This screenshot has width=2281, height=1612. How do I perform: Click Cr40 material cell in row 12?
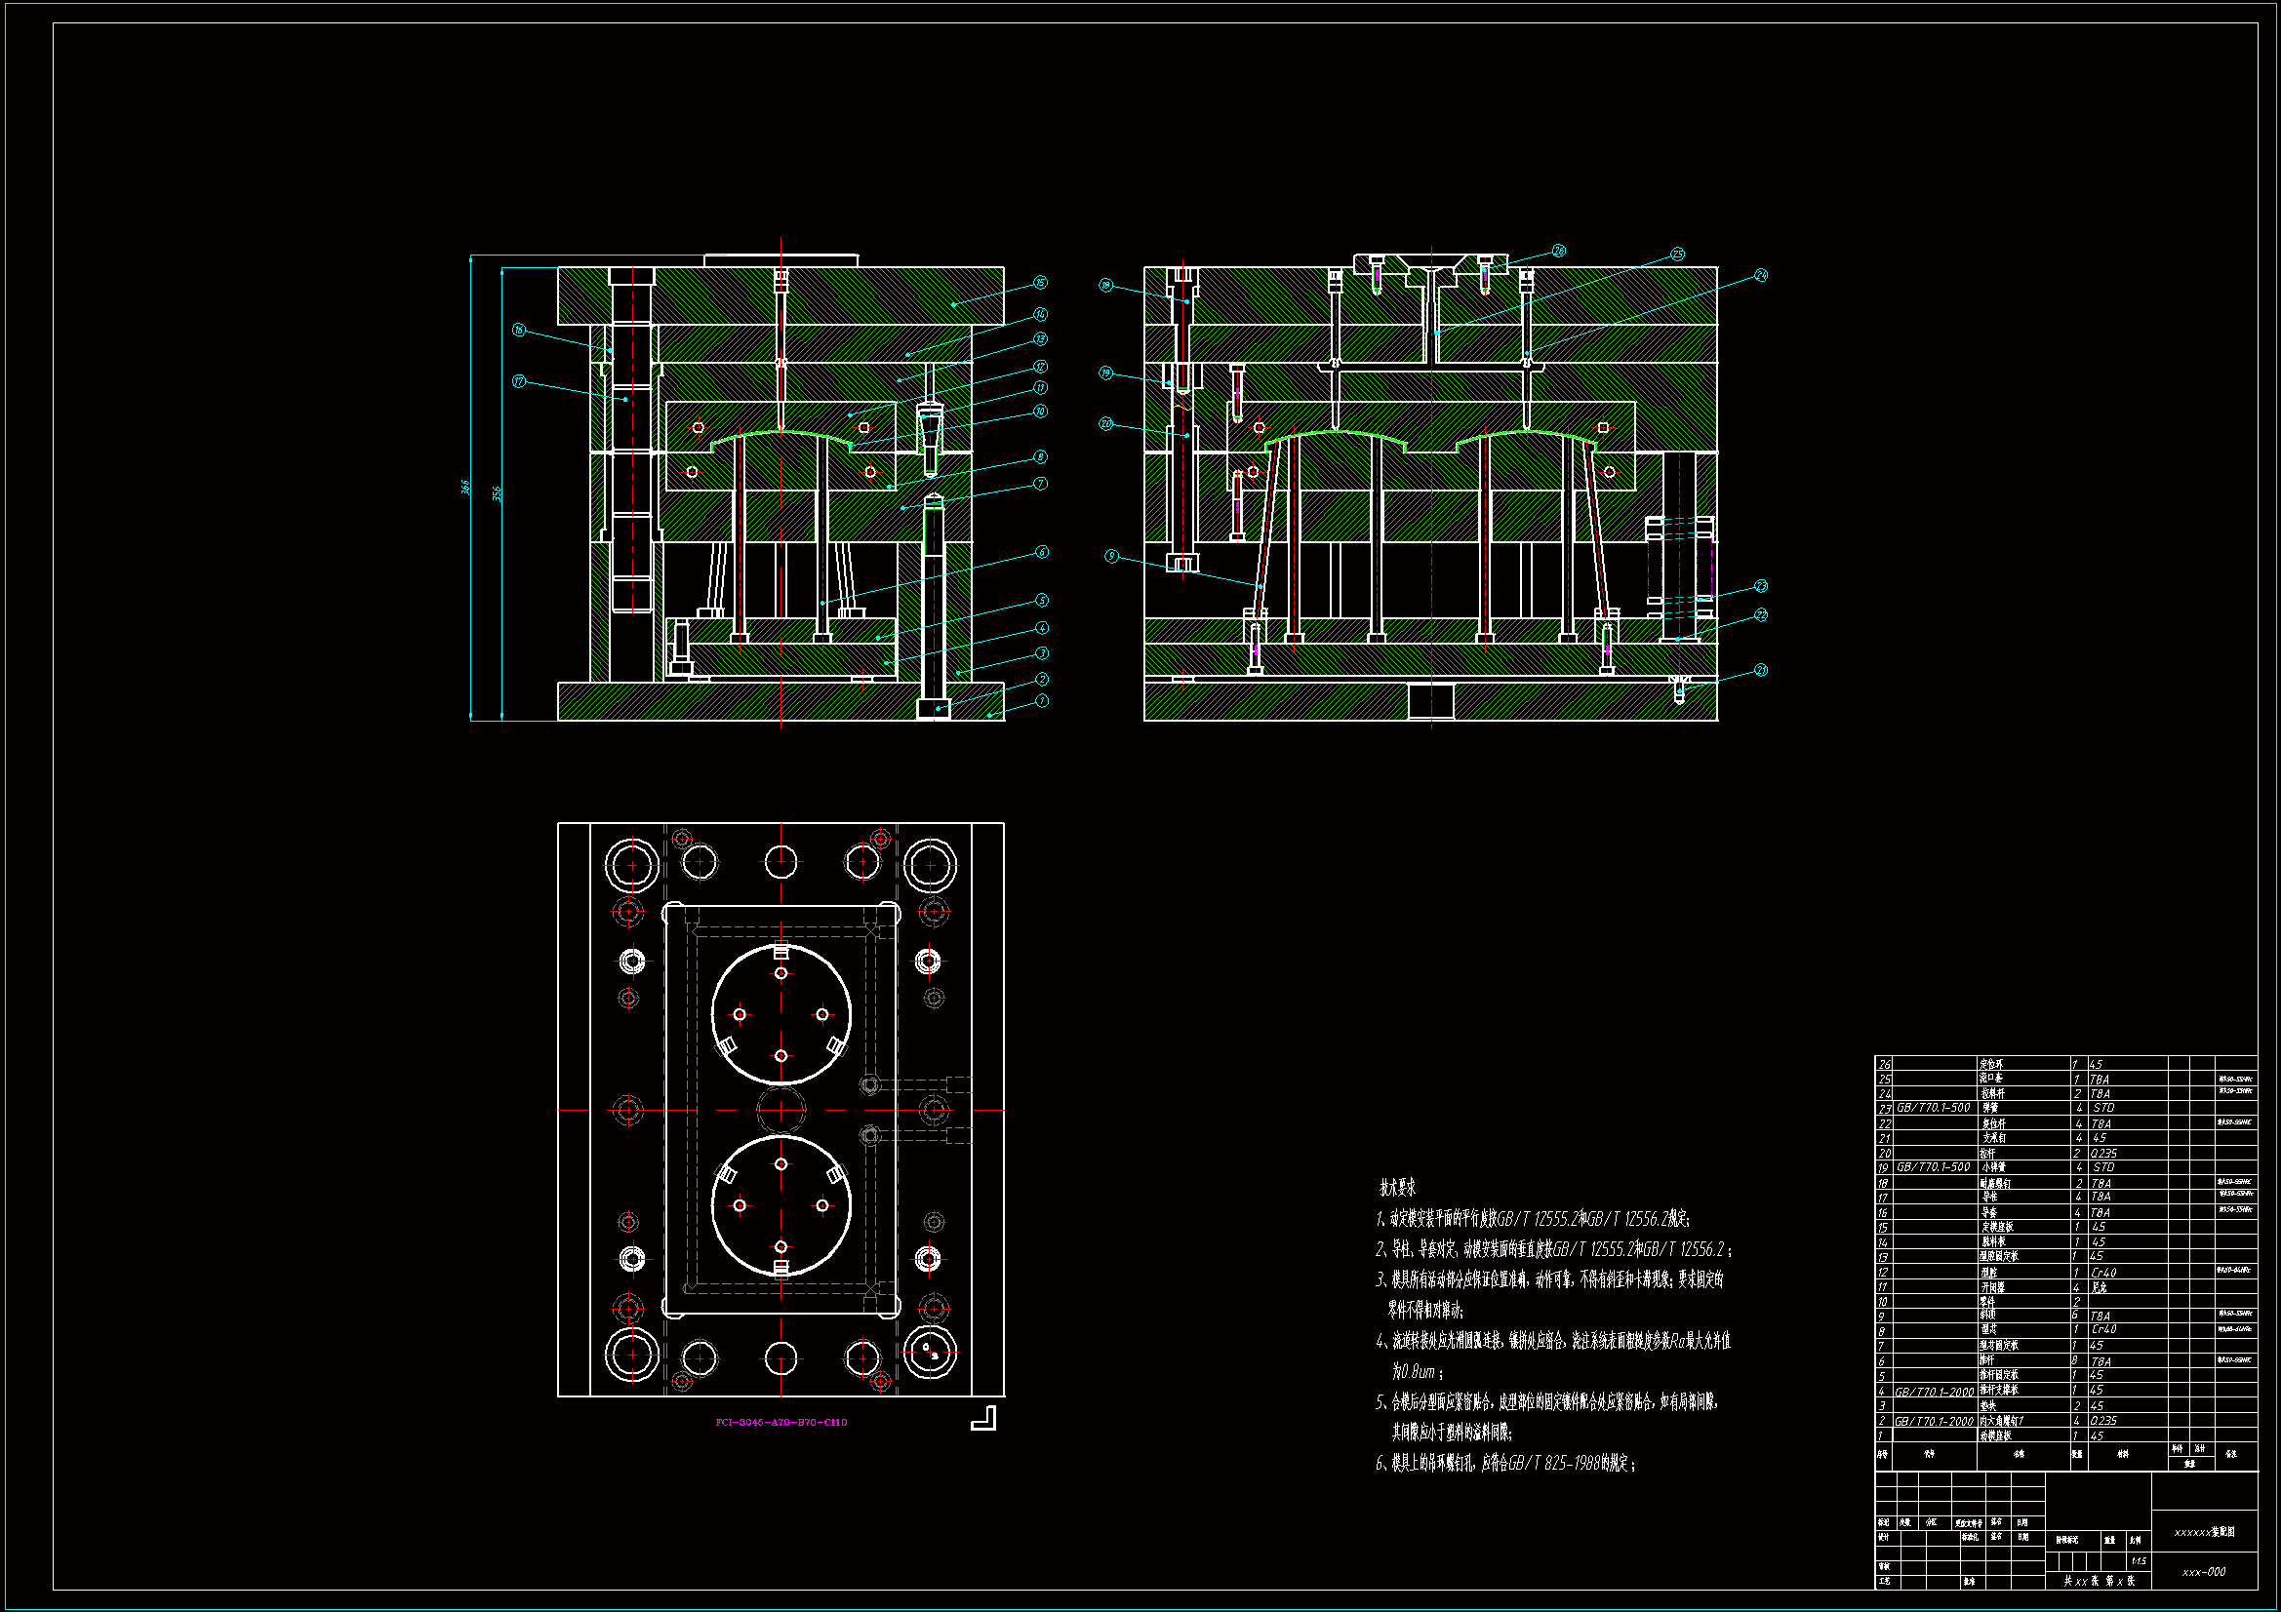pos(2103,1273)
